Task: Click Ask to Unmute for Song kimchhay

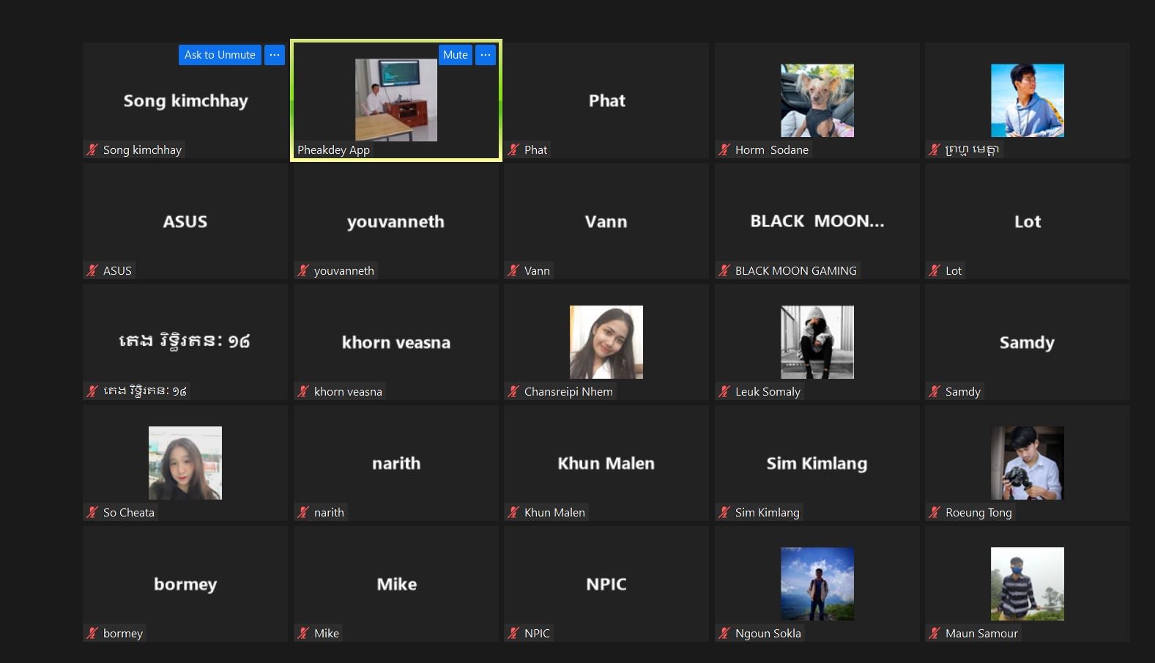Action: tap(220, 55)
